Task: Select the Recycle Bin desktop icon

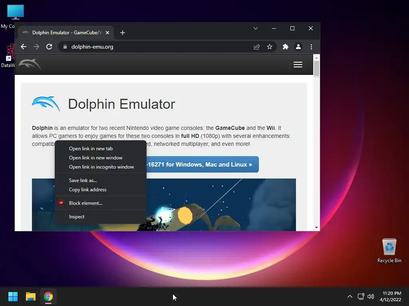Action: tap(389, 251)
